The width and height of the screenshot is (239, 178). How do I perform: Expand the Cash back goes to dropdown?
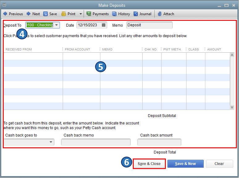51,142
